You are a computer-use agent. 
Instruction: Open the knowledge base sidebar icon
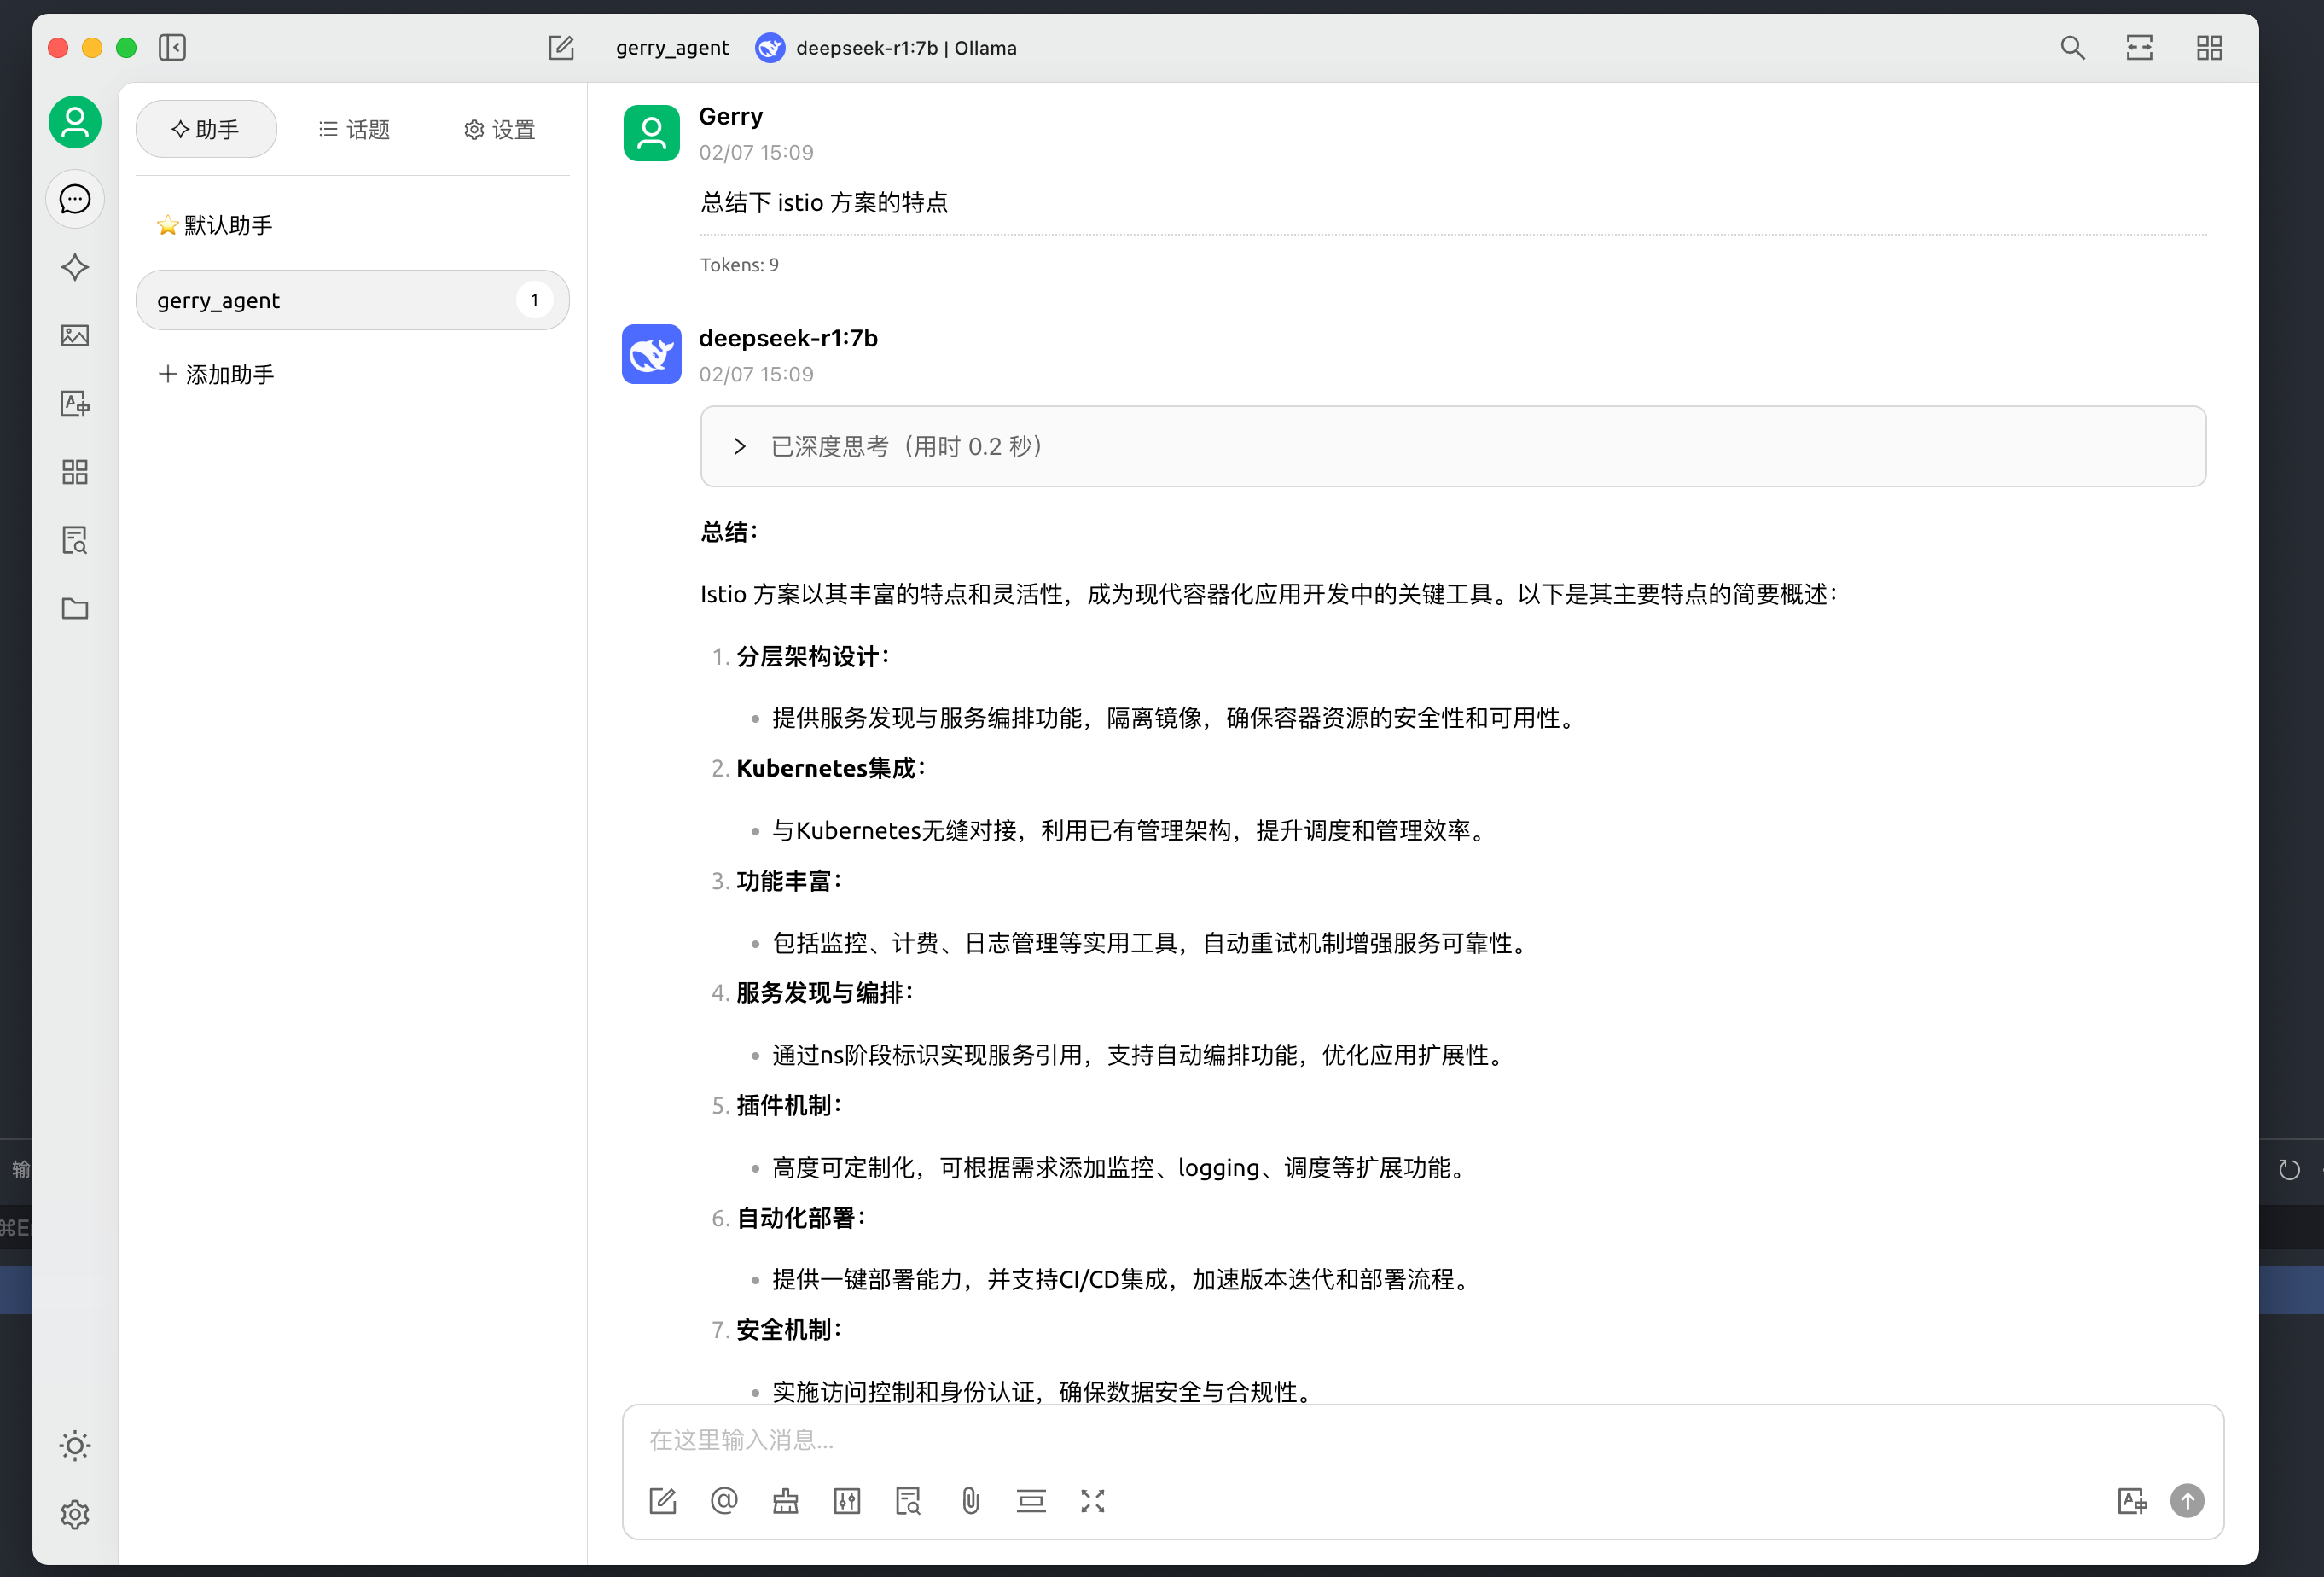[x=75, y=540]
